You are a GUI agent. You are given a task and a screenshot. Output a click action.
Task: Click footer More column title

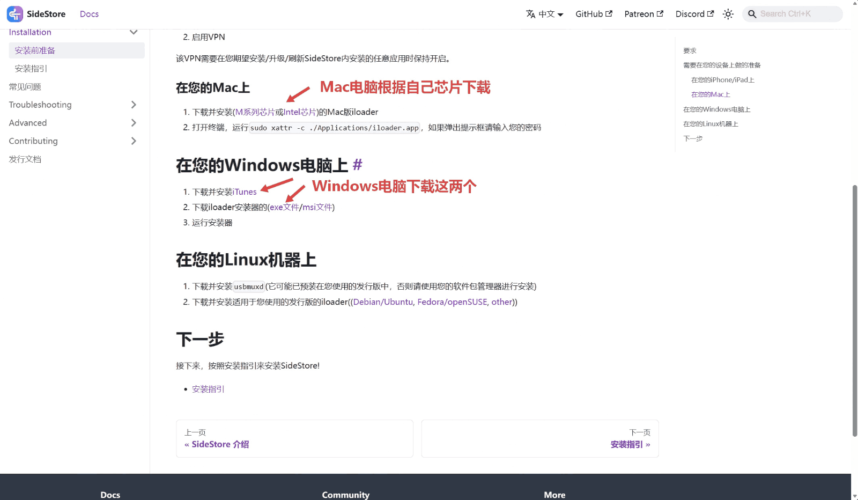click(x=554, y=495)
